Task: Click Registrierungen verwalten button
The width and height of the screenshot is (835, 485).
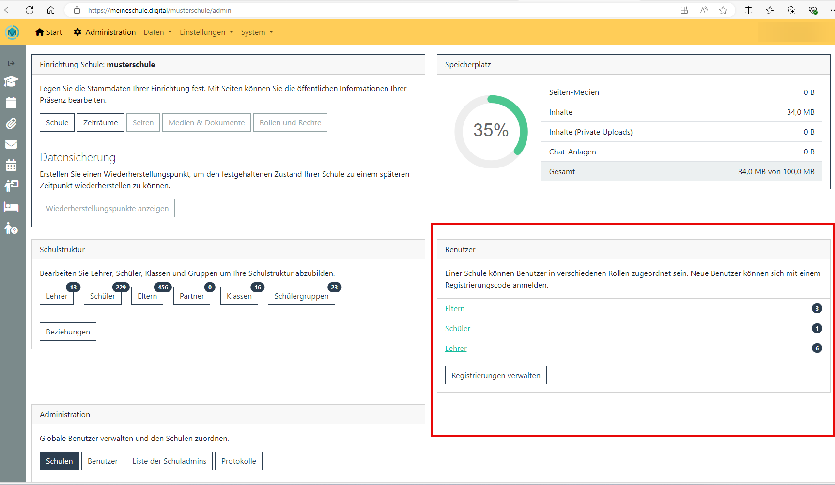Action: tap(496, 375)
